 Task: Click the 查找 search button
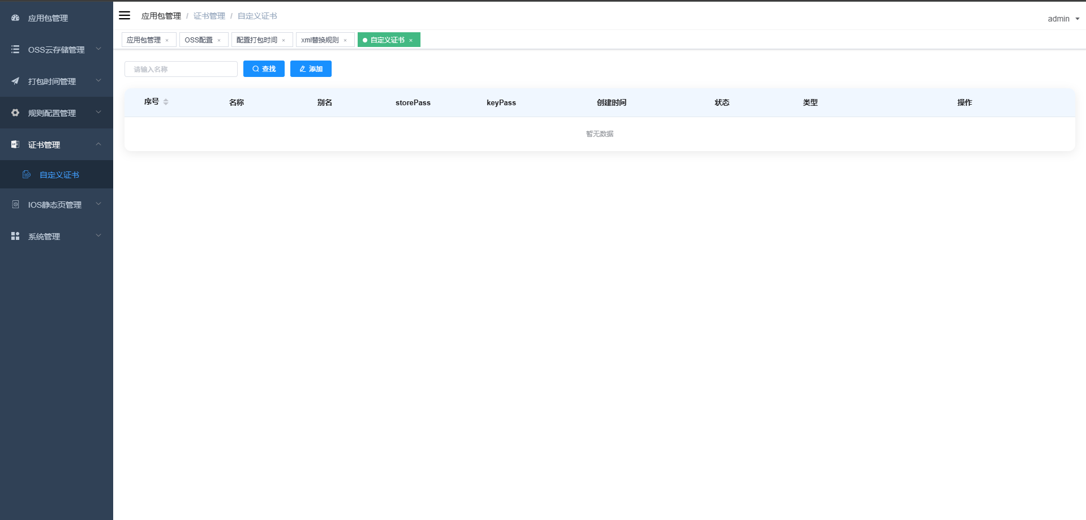tap(264, 68)
